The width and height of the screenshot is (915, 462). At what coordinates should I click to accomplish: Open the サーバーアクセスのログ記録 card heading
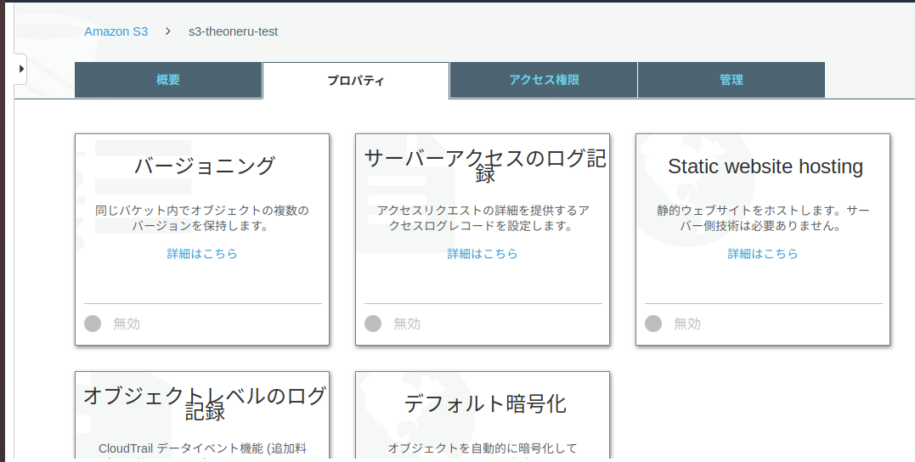click(x=485, y=166)
